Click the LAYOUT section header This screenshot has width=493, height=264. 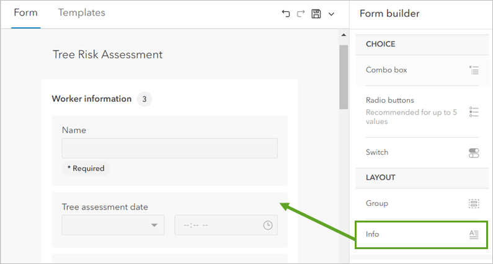click(x=421, y=178)
